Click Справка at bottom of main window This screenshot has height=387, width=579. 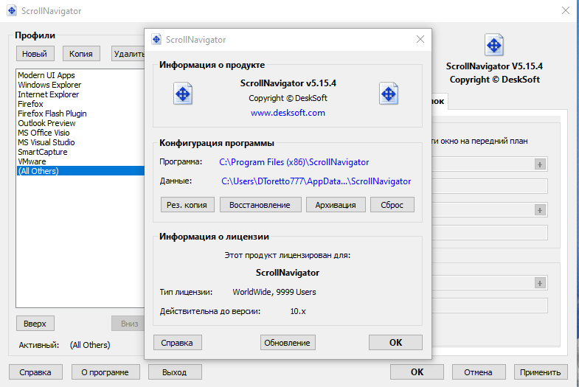click(x=35, y=372)
